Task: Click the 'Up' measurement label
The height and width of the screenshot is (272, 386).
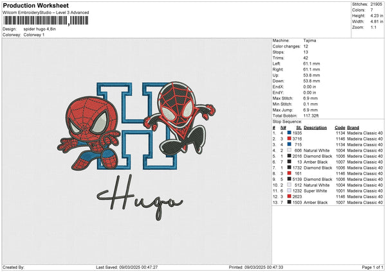Action: [276, 75]
